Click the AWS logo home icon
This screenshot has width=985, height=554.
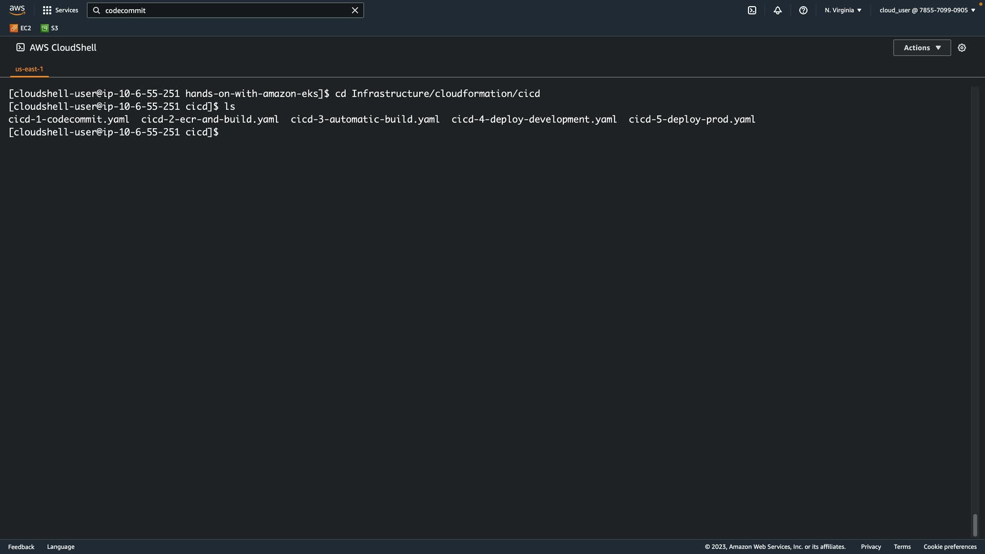click(17, 10)
